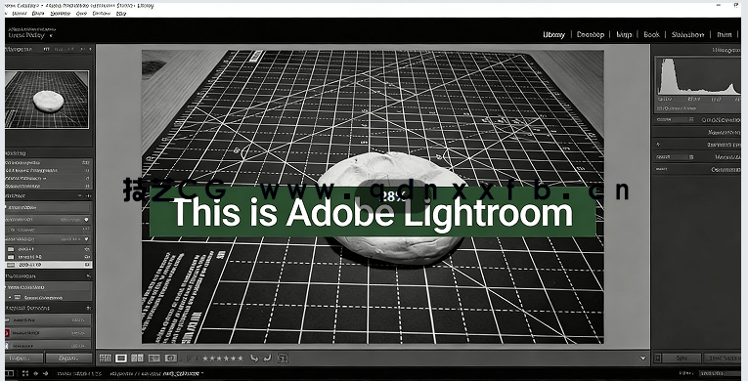
Task: Open filmstrip source path dropdown
Action: 202,373
